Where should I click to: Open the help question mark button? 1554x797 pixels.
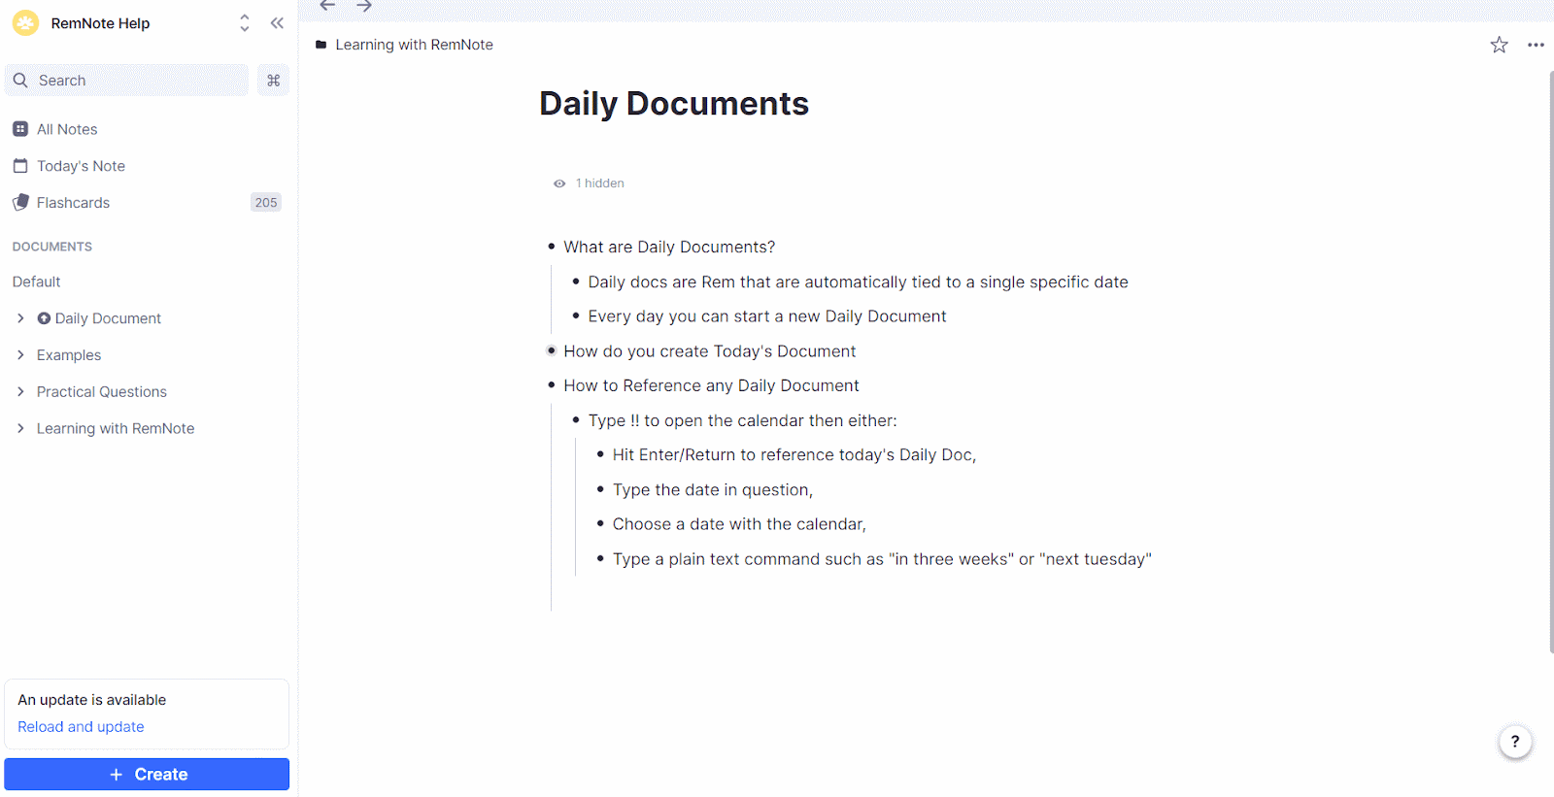pyautogui.click(x=1514, y=742)
